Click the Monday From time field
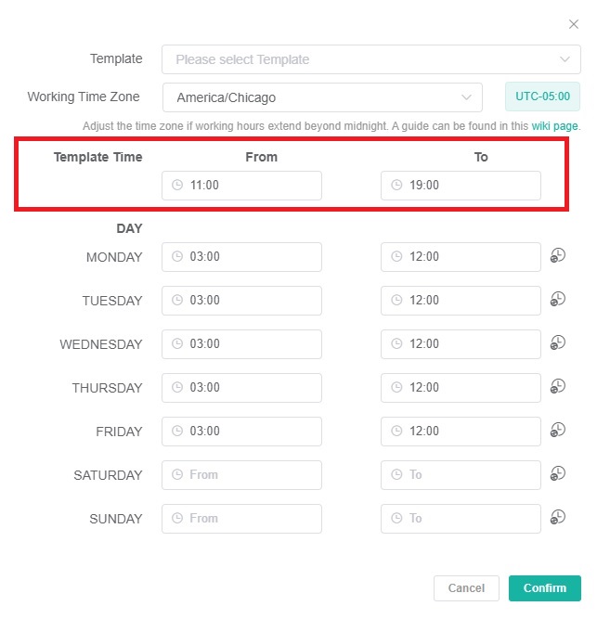 241,257
